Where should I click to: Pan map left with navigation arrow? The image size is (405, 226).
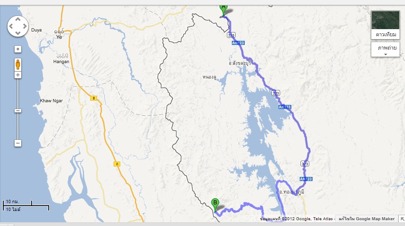[x=11, y=26]
